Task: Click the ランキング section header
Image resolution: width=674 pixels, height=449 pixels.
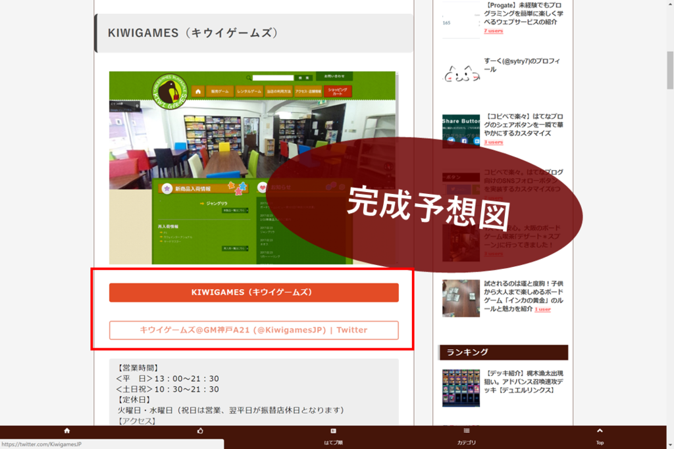Action: 504,352
